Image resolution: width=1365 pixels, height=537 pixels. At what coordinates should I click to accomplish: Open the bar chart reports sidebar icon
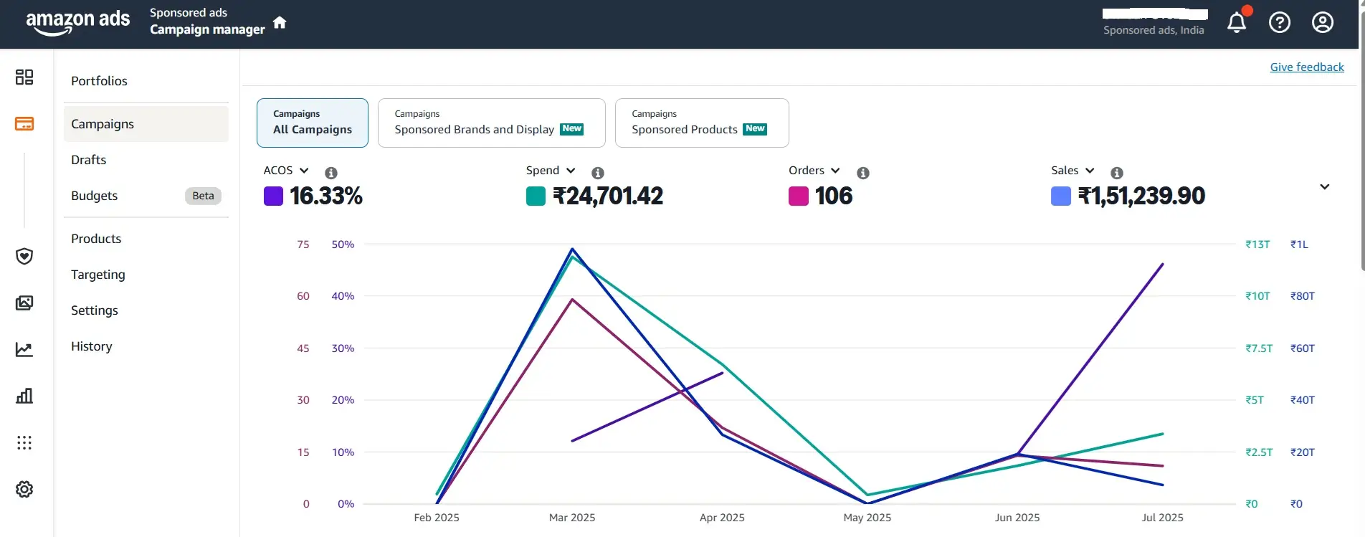[24, 396]
